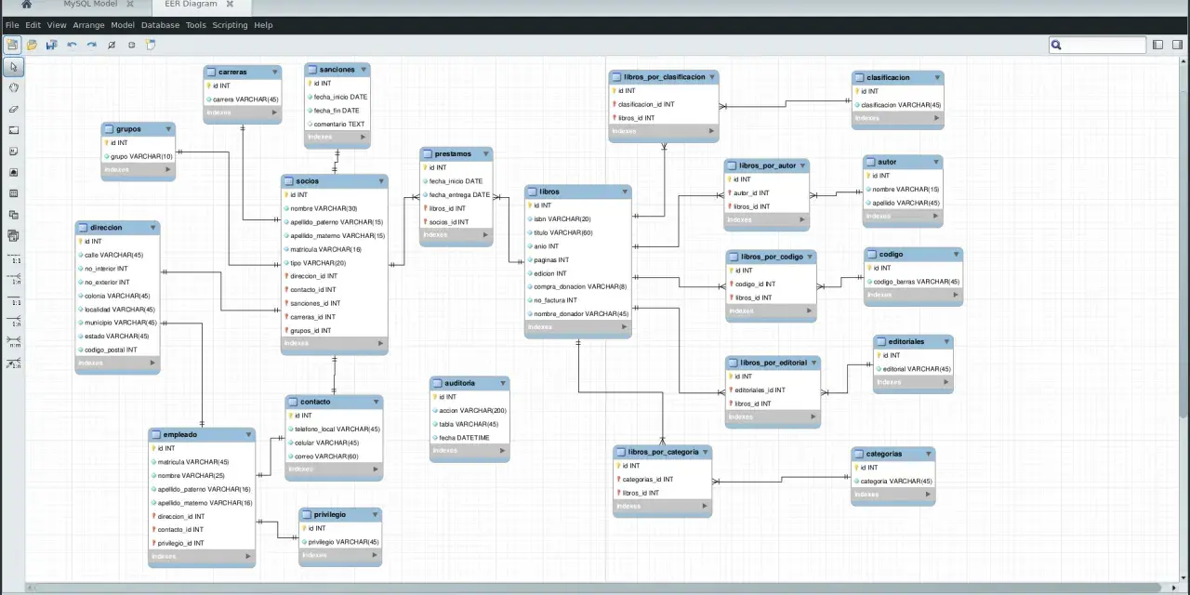The image size is (1190, 595).
Task: Toggle the left sidebar panel visibility
Action: (x=1158, y=45)
